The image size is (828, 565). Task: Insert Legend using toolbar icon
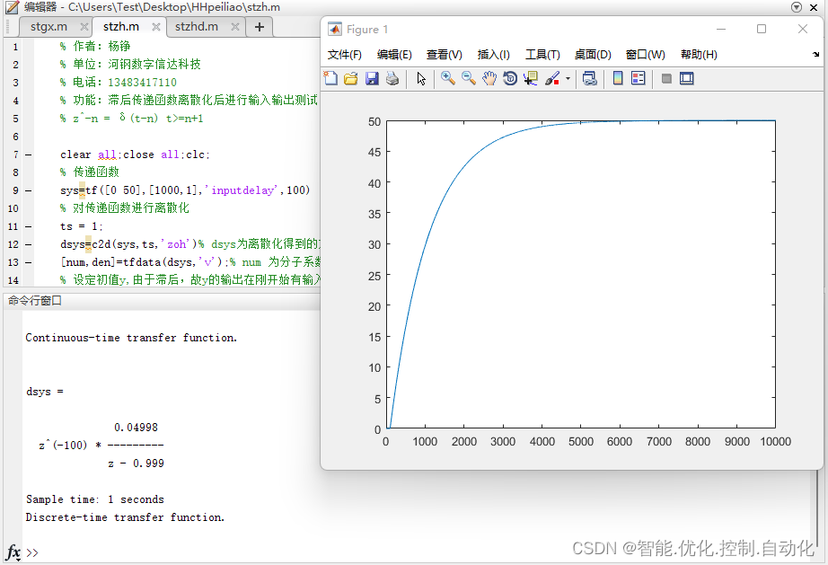pyautogui.click(x=638, y=79)
